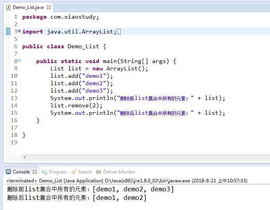Click the Progress tab icon
This screenshot has height=210, width=270.
point(44,172)
